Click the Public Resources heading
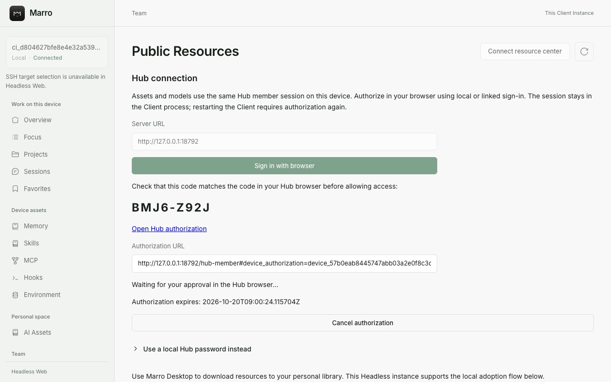Image resolution: width=611 pixels, height=382 pixels. click(x=185, y=52)
